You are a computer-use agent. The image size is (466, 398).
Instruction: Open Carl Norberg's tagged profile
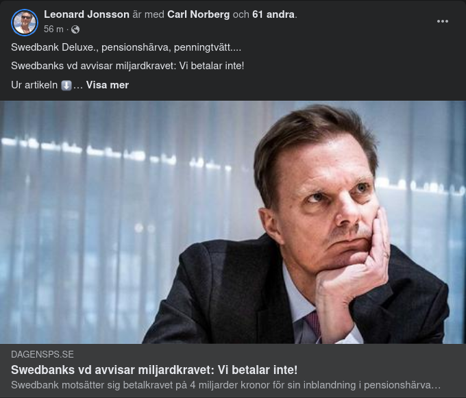click(199, 14)
